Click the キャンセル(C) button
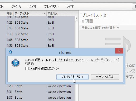The width and height of the screenshot is (136, 101). 105,77
